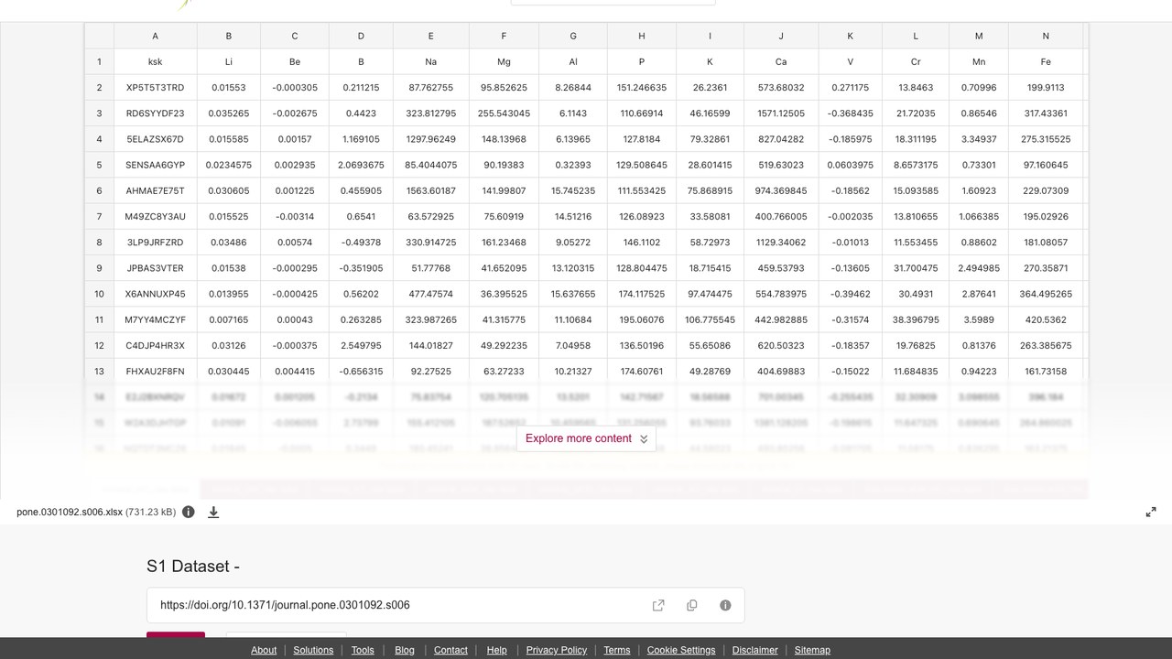This screenshot has height=659, width=1172.
Task: Click the DOI URL field
Action: [x=445, y=605]
